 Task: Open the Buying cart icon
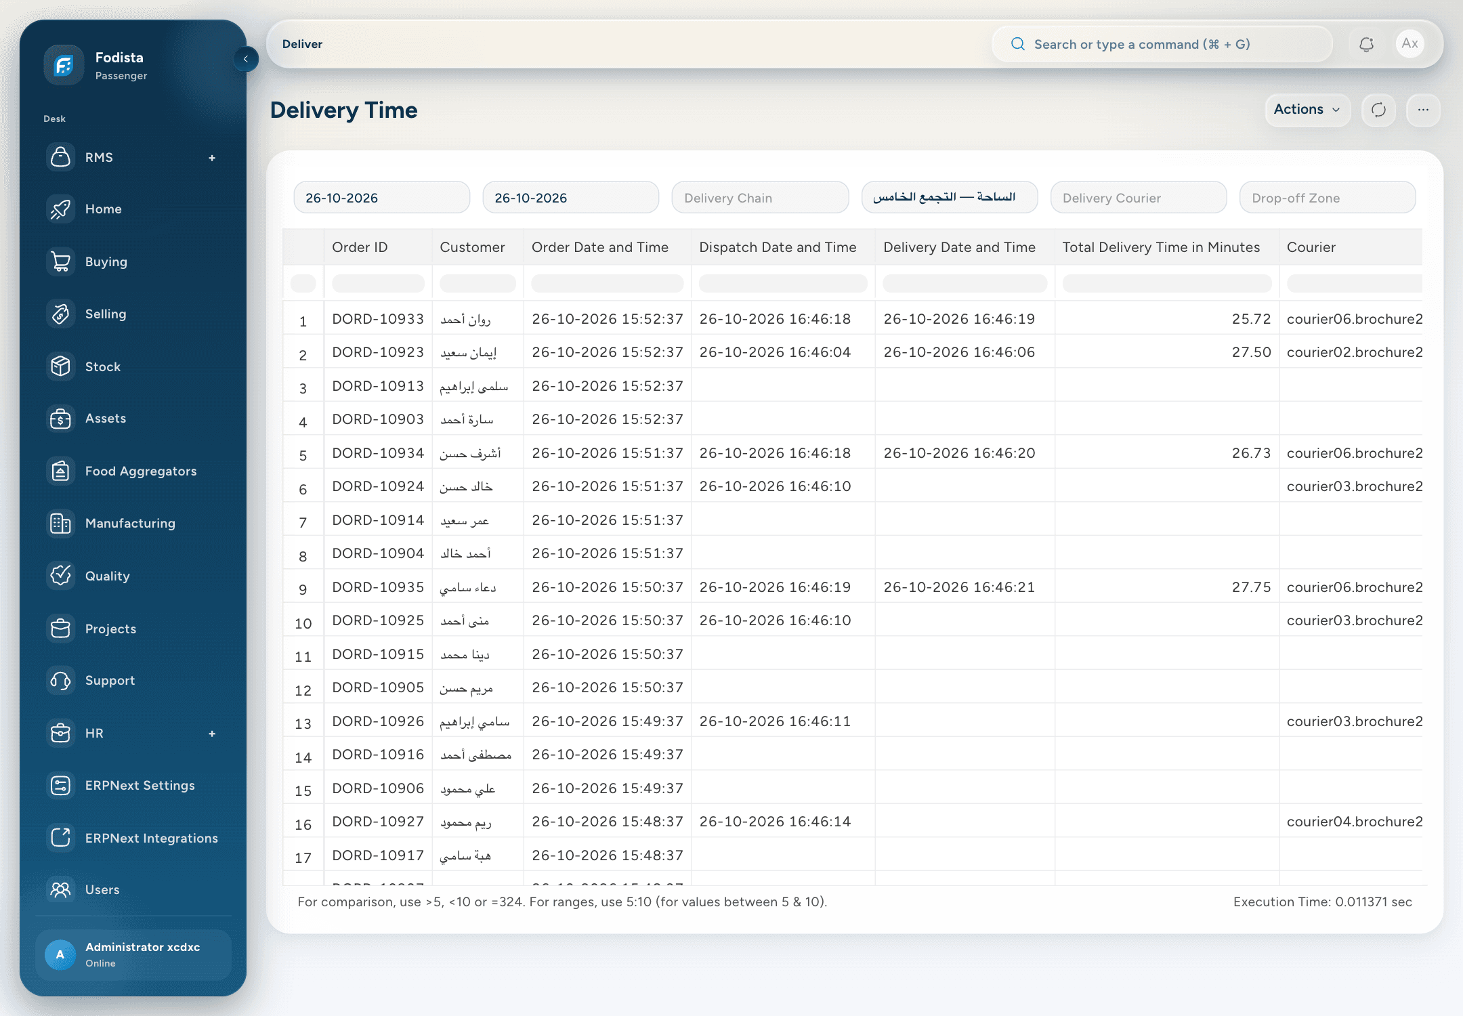pos(60,261)
